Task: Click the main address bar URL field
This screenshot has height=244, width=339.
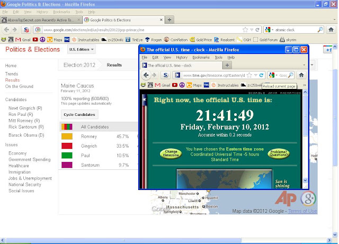Action: 141,30
